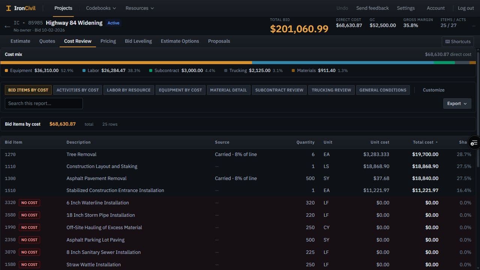Select Equipment By Cost report
Image resolution: width=480 pixels, height=270 pixels.
tap(180, 90)
